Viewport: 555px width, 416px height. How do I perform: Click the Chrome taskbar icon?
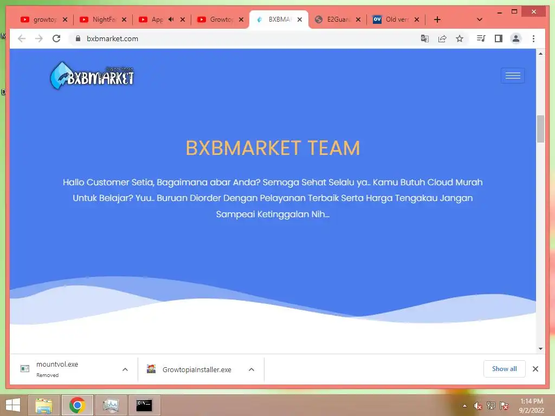[77, 405]
